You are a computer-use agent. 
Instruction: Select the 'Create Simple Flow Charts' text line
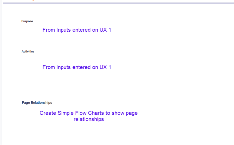pyautogui.click(x=88, y=113)
